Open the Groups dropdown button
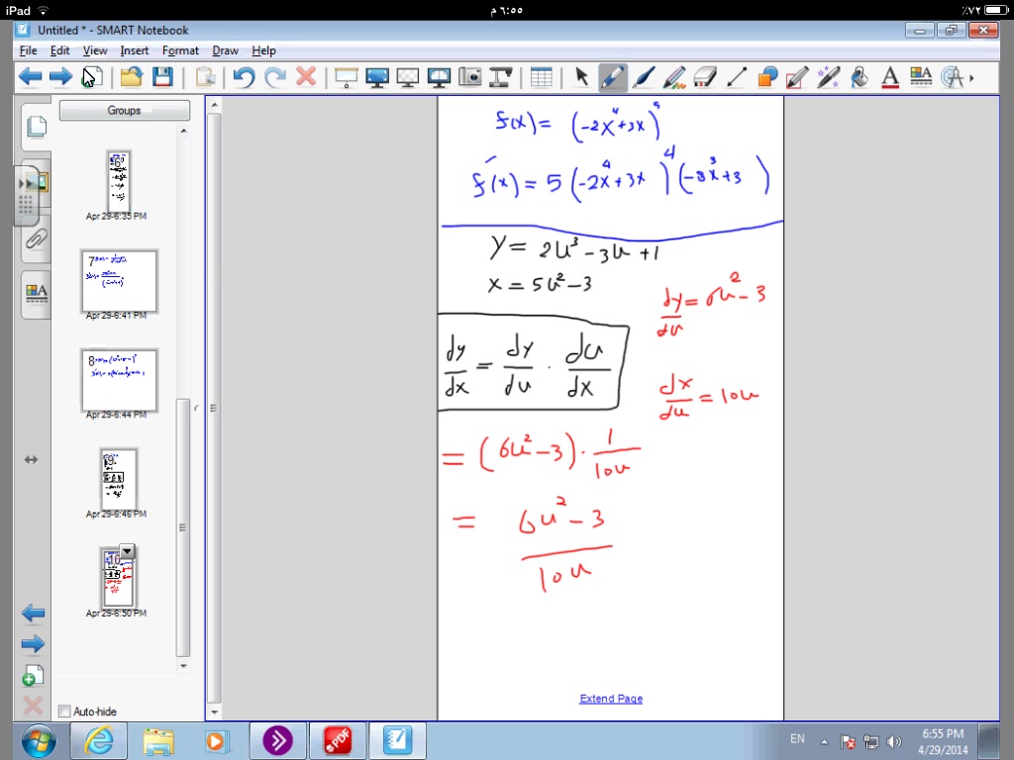The image size is (1014, 760). (x=124, y=111)
